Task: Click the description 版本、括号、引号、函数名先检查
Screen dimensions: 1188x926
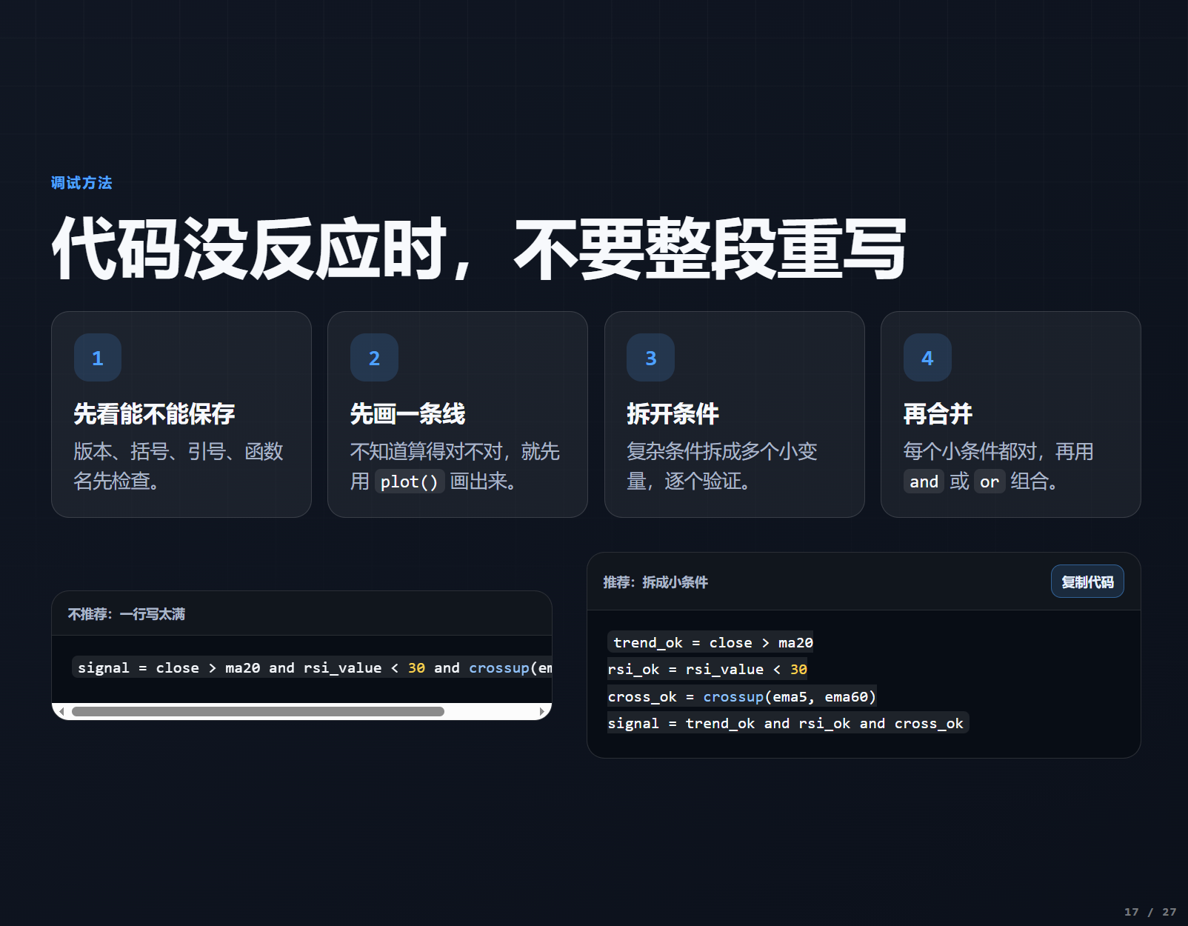Action: (x=178, y=466)
